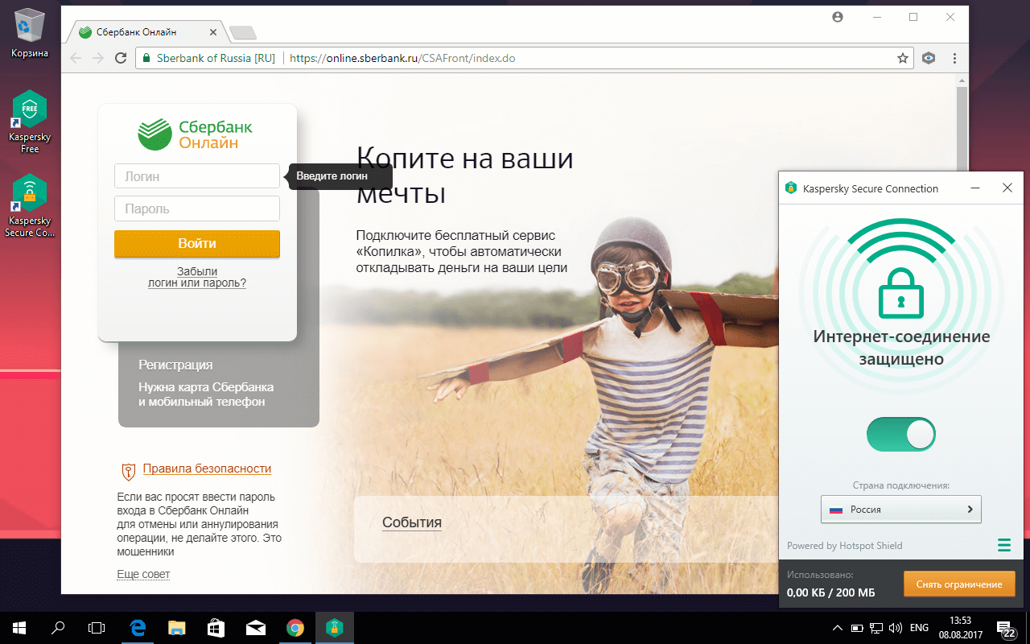Open Chrome's three-dot menu
The image size is (1030, 644).
pos(954,58)
